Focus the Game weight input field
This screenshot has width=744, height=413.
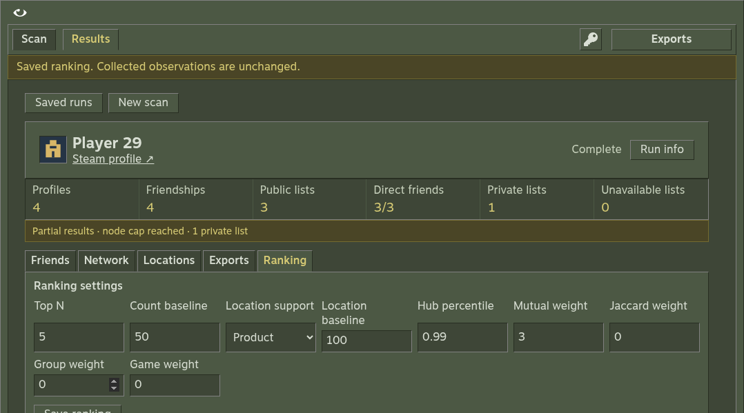tap(175, 385)
